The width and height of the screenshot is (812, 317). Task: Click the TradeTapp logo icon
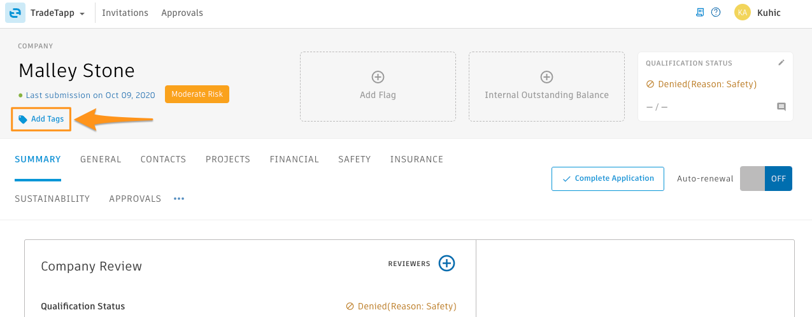pos(15,13)
